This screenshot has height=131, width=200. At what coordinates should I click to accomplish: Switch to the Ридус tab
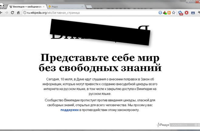coord(66,7)
